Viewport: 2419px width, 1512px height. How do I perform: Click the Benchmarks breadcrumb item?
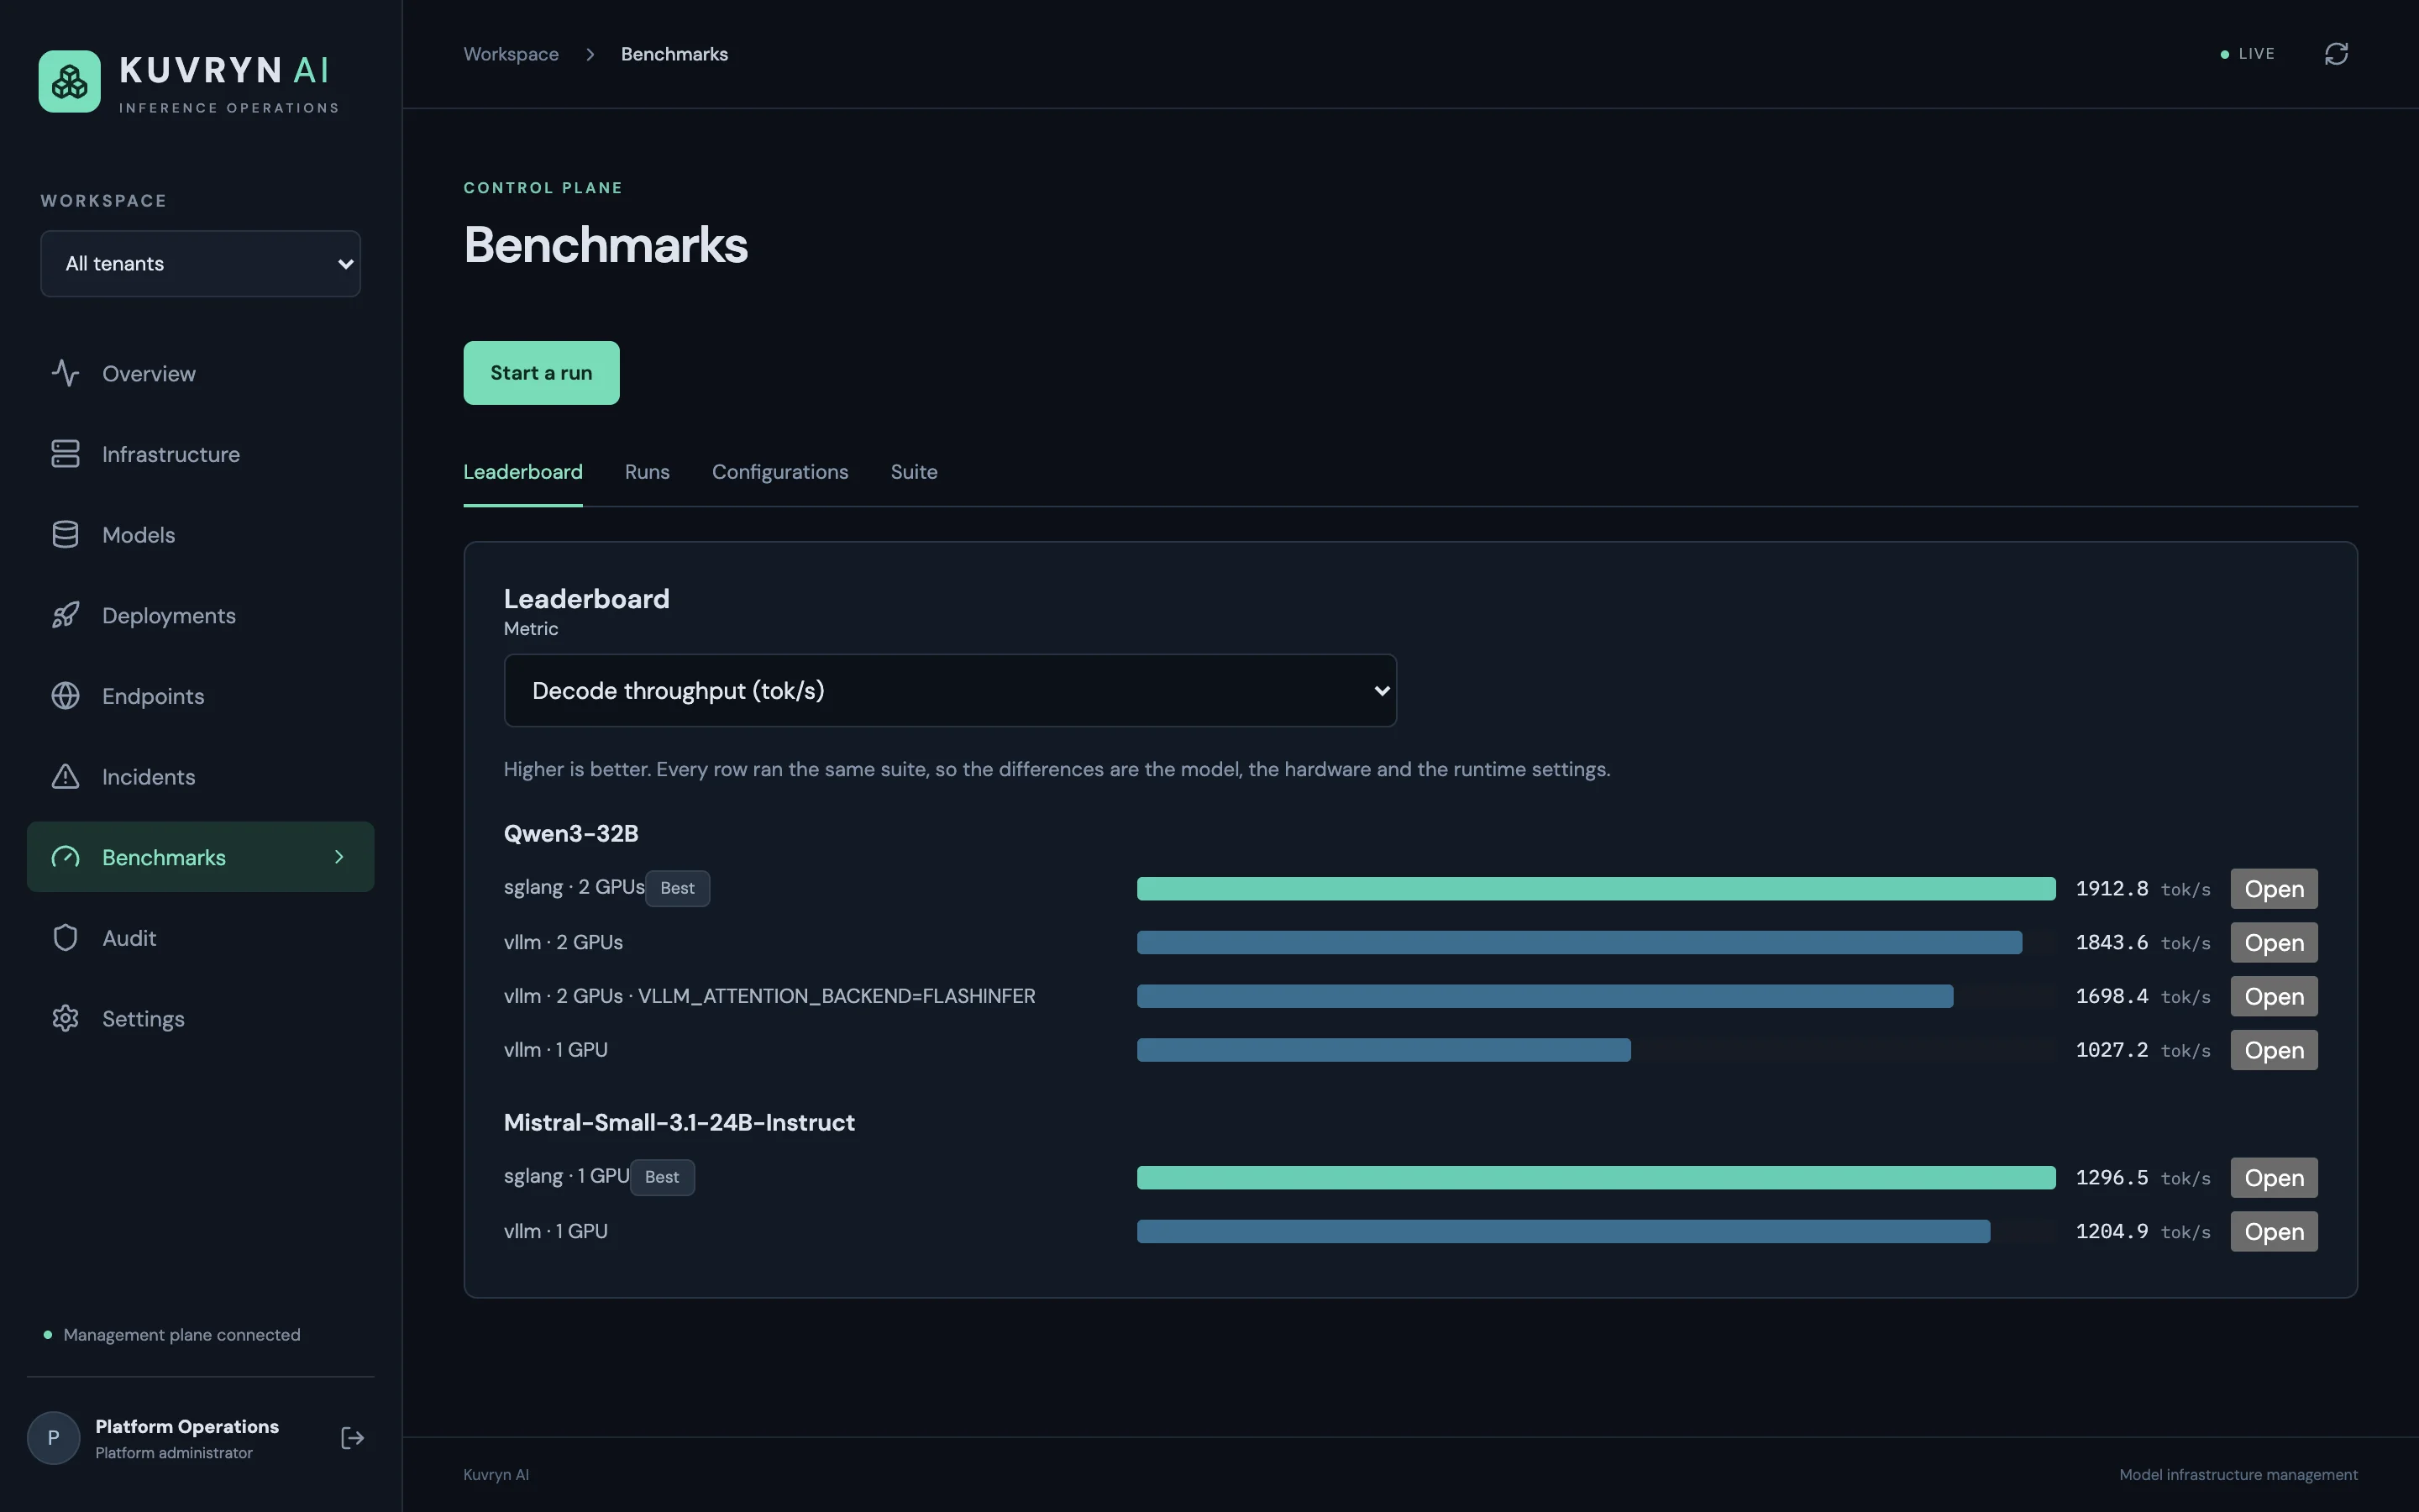point(674,54)
